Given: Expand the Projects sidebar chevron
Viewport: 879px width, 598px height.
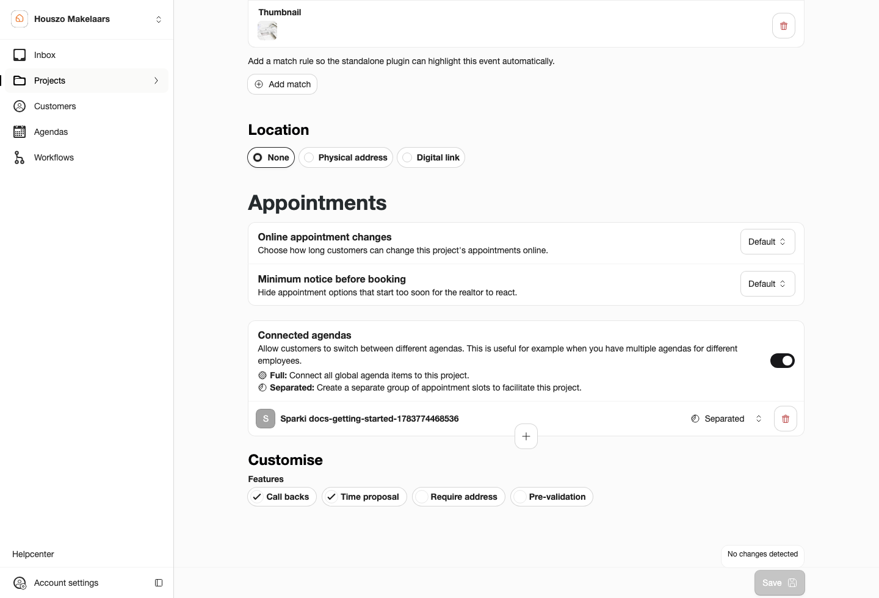Looking at the screenshot, I should click(x=156, y=81).
